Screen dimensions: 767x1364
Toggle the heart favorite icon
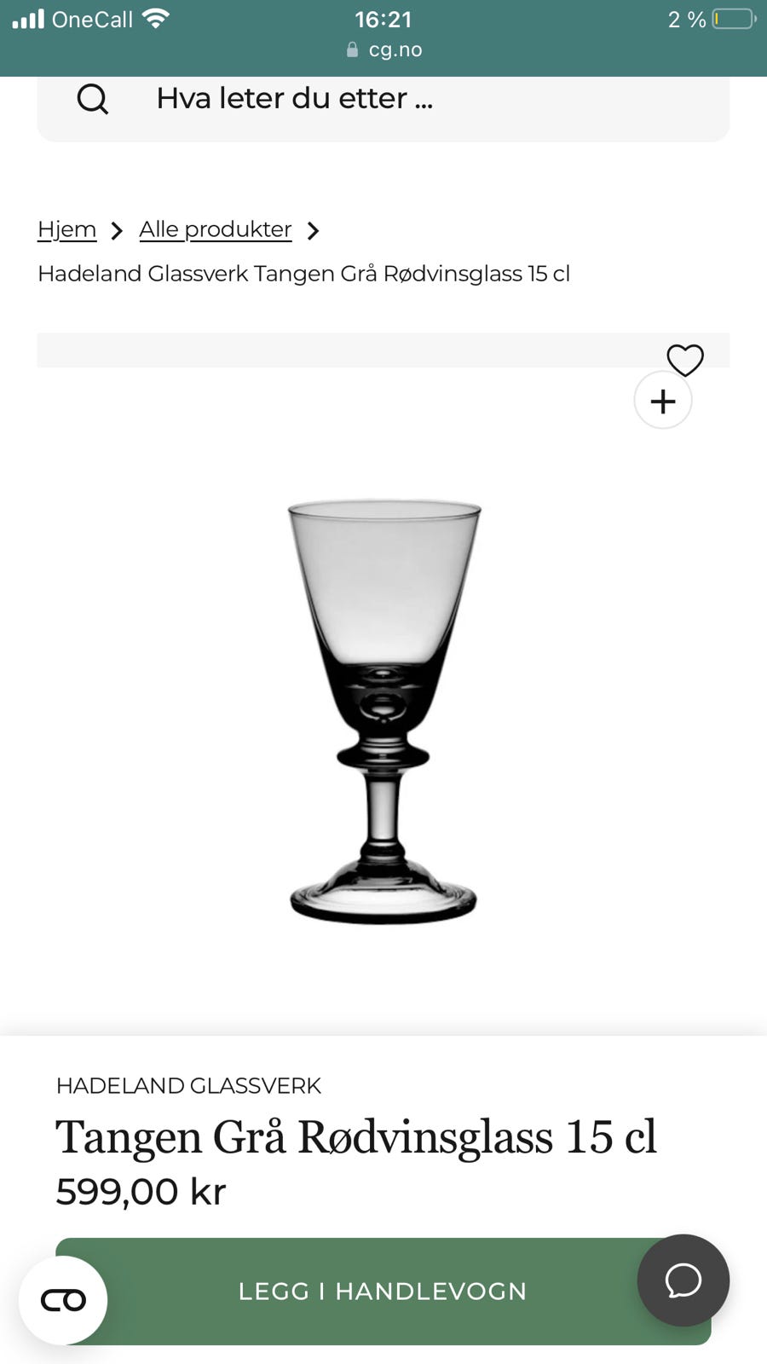pos(685,360)
